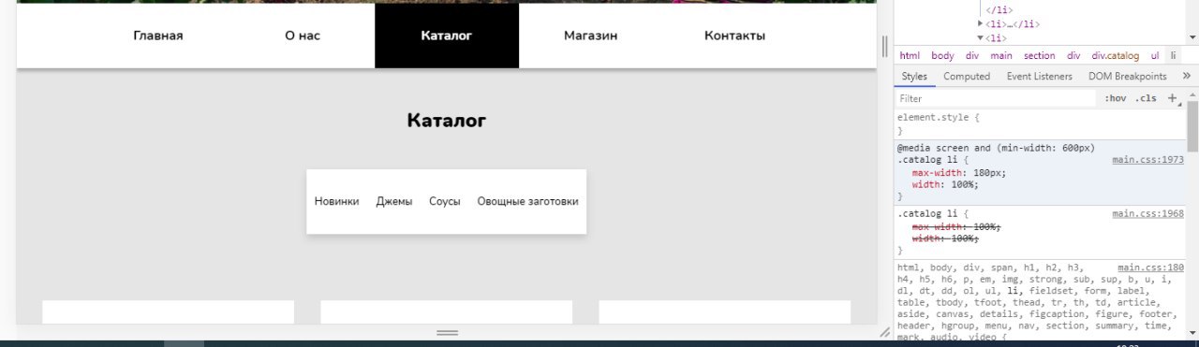This screenshot has width=1199, height=347.
Task: Open main.css:180 source link
Action: click(x=1150, y=267)
